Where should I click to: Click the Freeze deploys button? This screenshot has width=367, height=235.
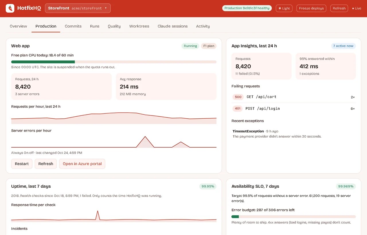(x=311, y=8)
